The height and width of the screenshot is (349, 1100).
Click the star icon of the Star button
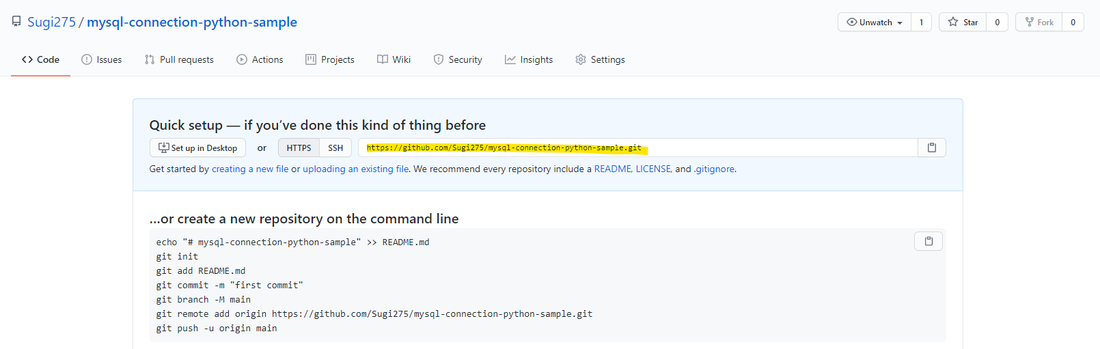point(953,22)
